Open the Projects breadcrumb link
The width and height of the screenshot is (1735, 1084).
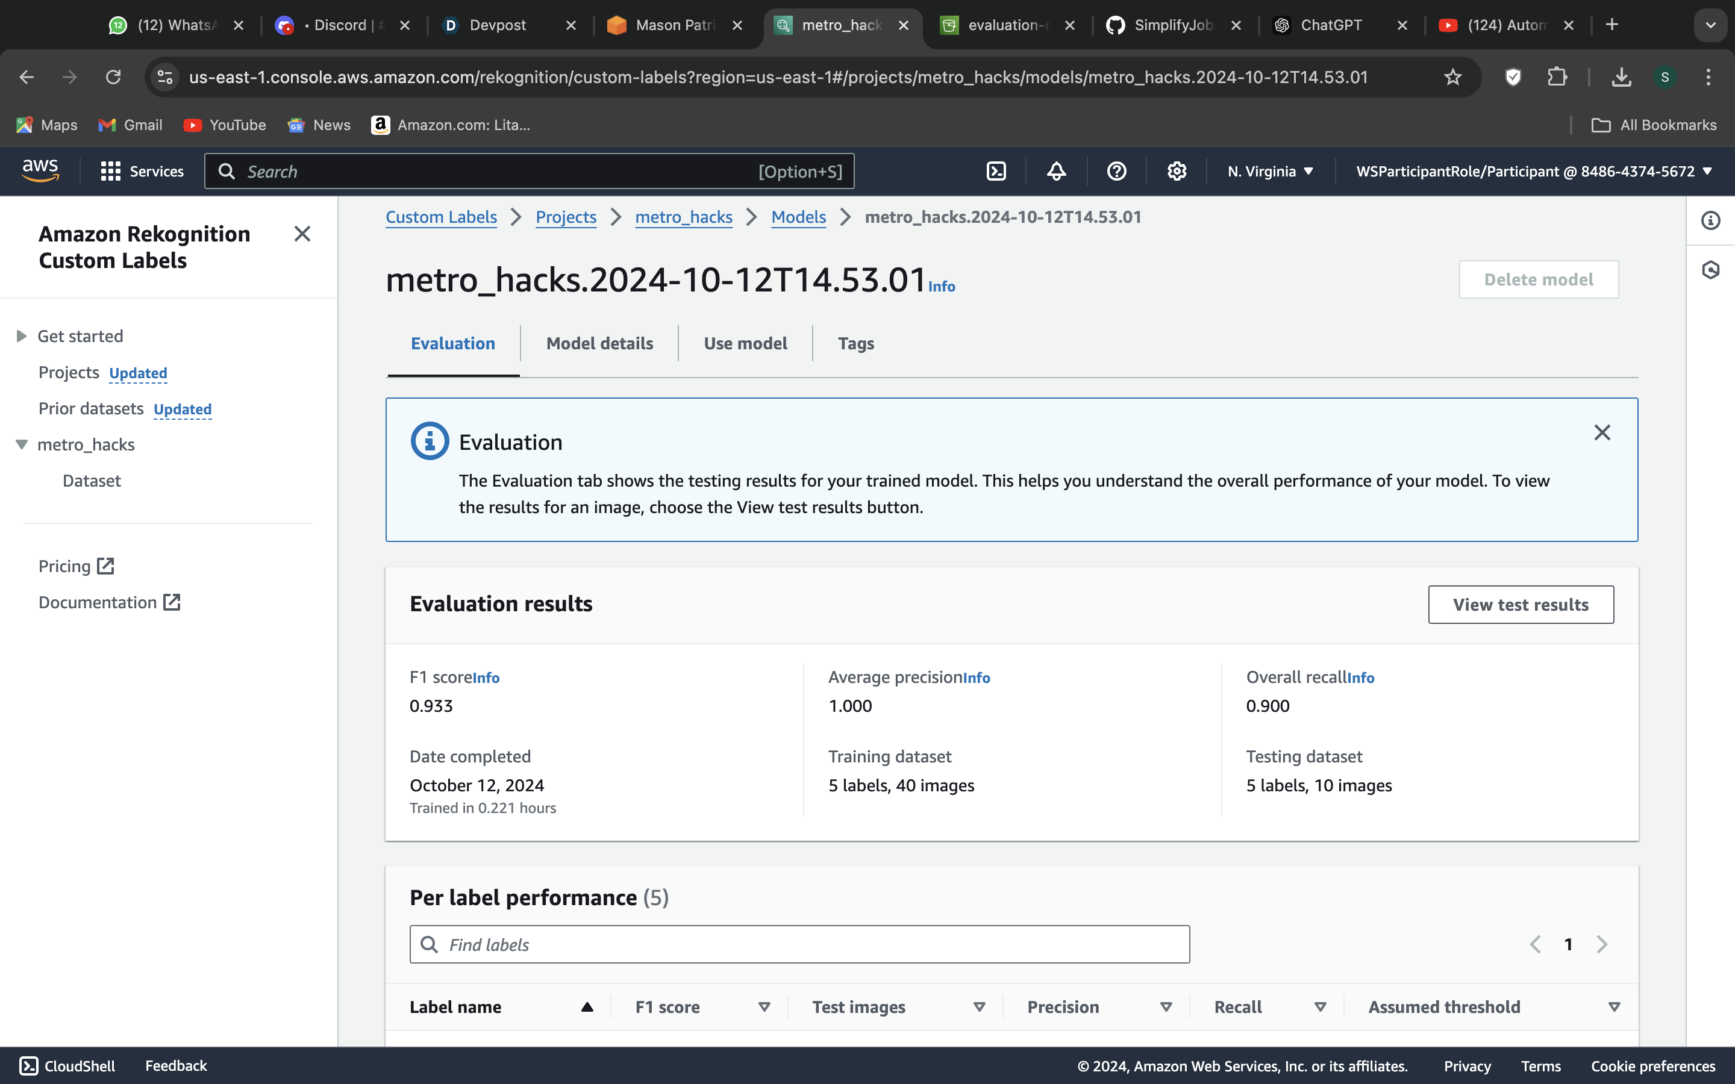pyautogui.click(x=566, y=217)
